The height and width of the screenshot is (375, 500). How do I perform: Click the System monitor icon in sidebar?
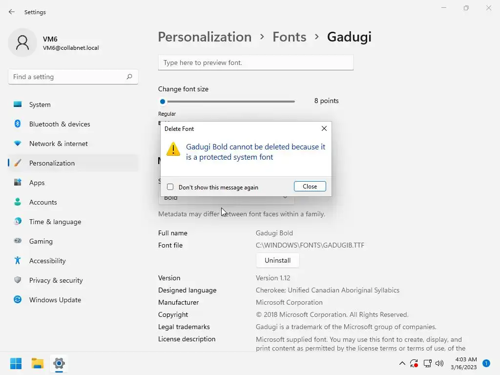(18, 104)
